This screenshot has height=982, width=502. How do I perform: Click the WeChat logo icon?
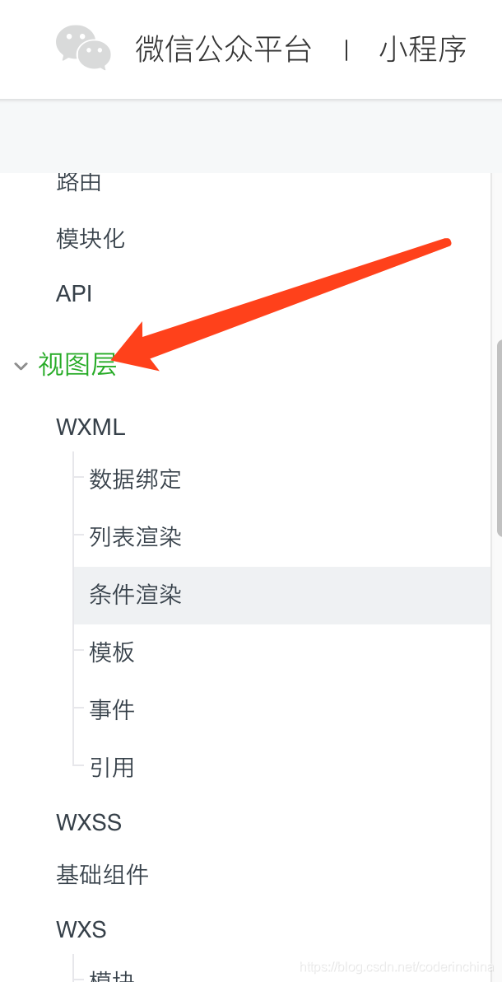coord(83,48)
